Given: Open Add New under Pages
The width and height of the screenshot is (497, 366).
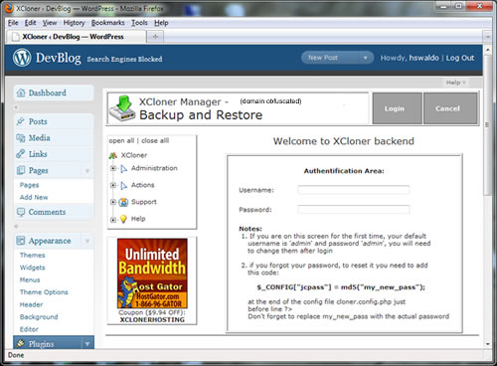Looking at the screenshot, I should [34, 197].
